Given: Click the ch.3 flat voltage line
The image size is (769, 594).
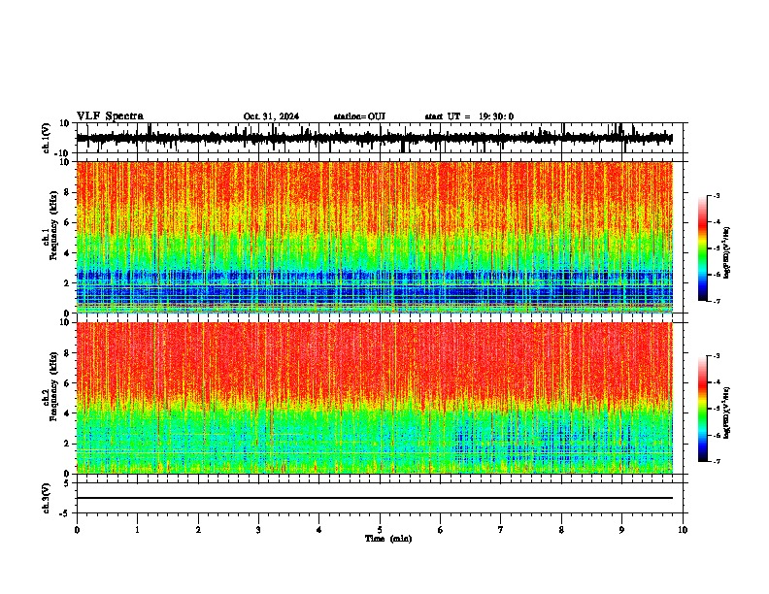Looking at the screenshot, I should (374, 498).
